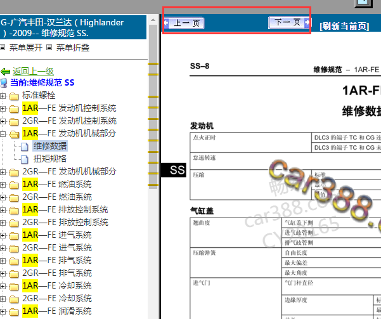This screenshot has width=381, height=319.
Task: Collapse all menus with 菜单折叠
Action: click(x=73, y=48)
